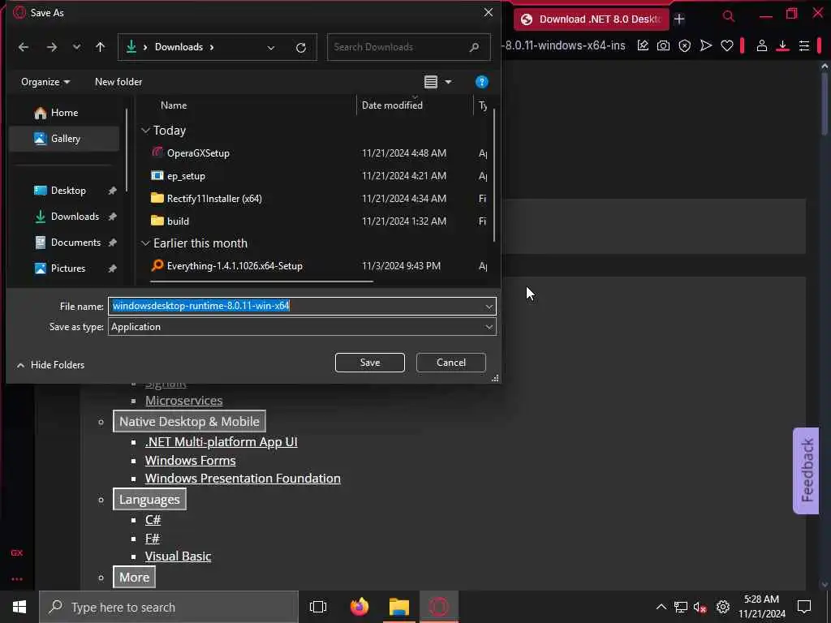Image resolution: width=831 pixels, height=623 pixels.
Task: Click the edit page icon in address bar
Action: [643, 46]
